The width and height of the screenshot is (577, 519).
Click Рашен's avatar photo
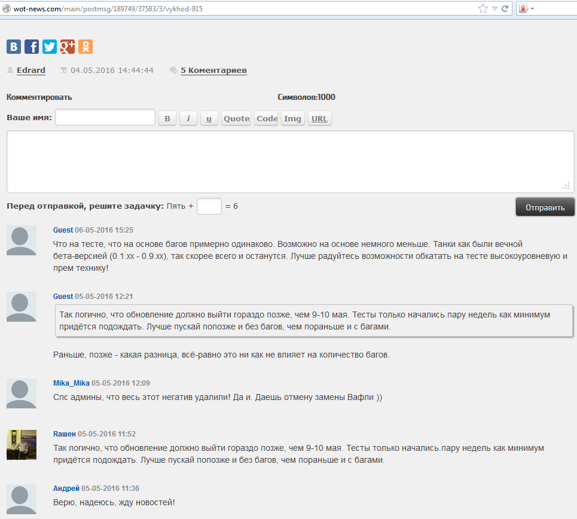[x=22, y=445]
